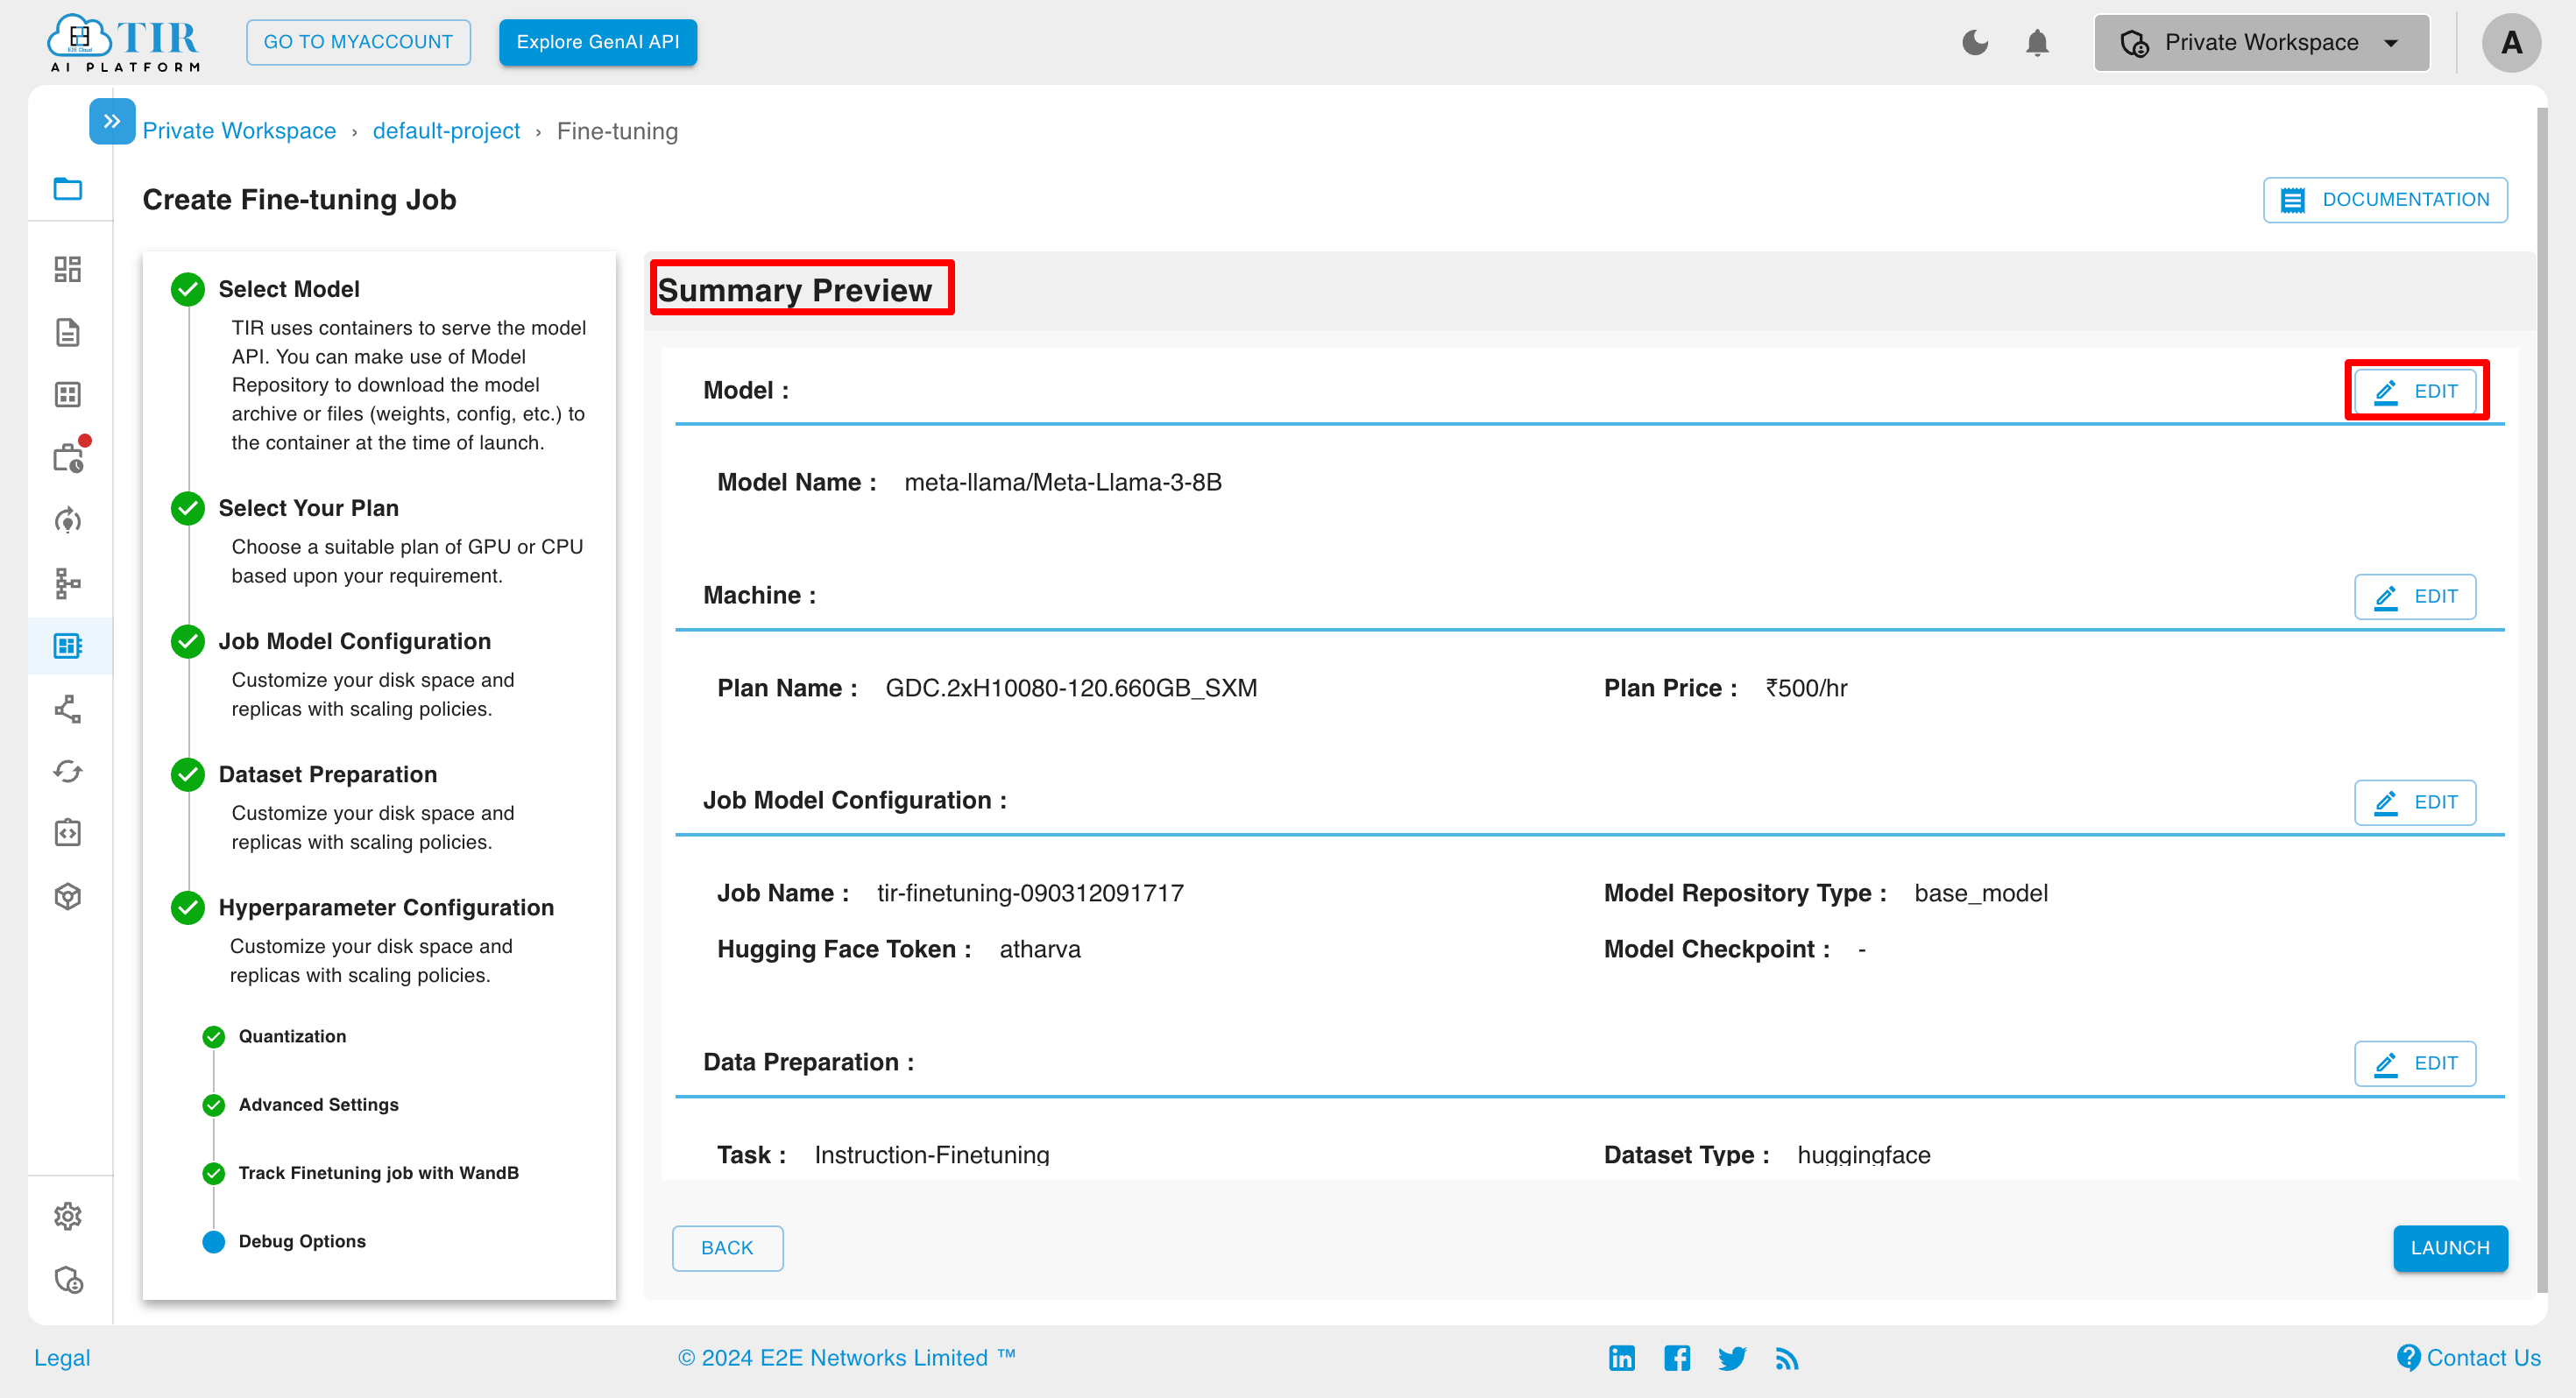Open the hexagon cube icon in sidebar

[x=68, y=897]
